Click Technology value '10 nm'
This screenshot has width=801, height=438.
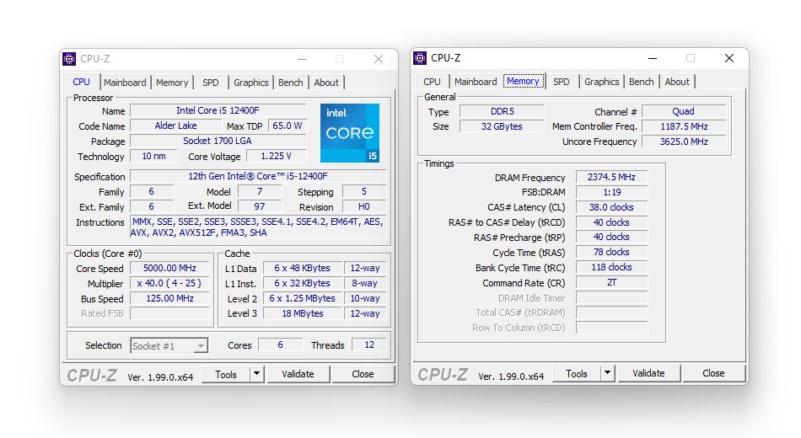(153, 156)
